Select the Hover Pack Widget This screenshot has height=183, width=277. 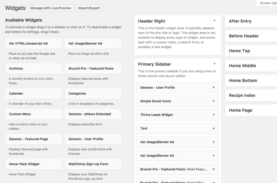click(33, 164)
